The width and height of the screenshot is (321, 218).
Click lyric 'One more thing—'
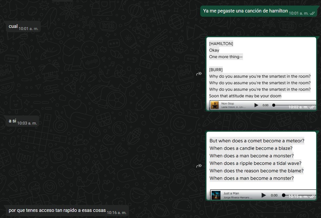(x=226, y=57)
